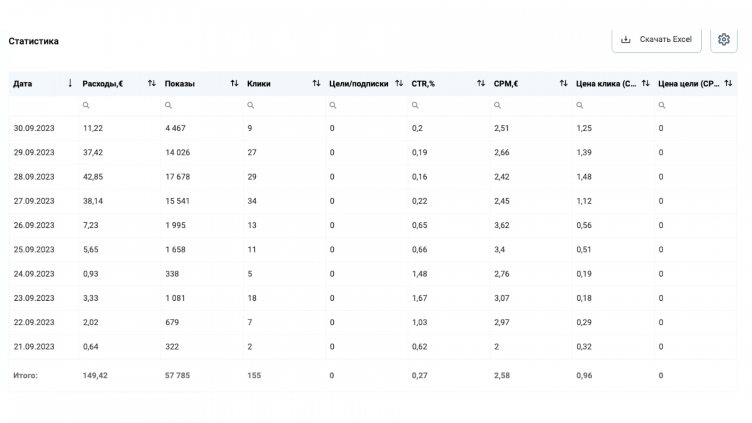This screenshot has height=423, width=752.
Task: Click the 26.09.2023 date cell
Action: [34, 225]
